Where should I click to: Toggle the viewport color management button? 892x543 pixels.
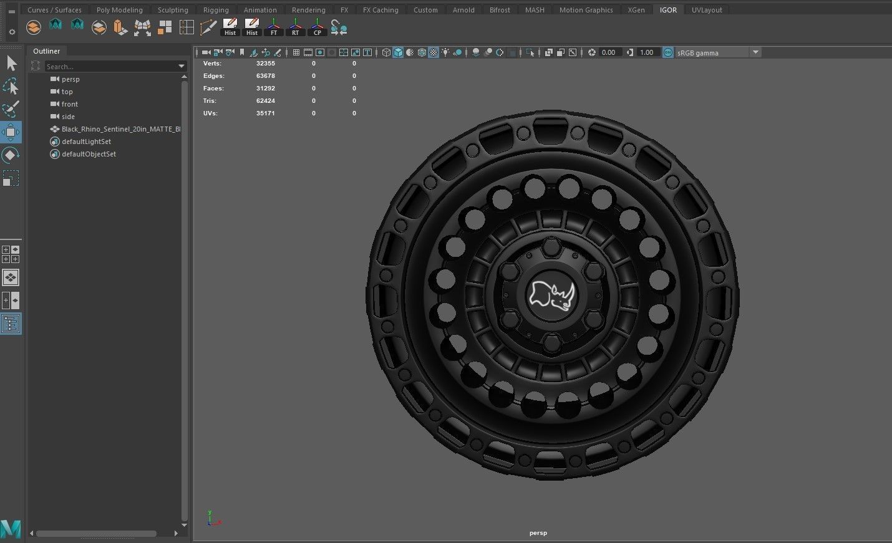pos(668,52)
